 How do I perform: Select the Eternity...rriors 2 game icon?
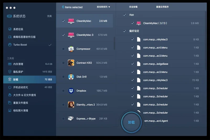point(71,105)
